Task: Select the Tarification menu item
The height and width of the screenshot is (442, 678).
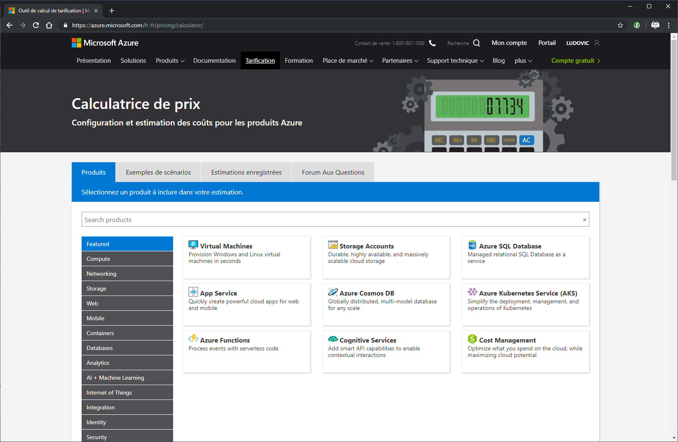Action: point(260,61)
